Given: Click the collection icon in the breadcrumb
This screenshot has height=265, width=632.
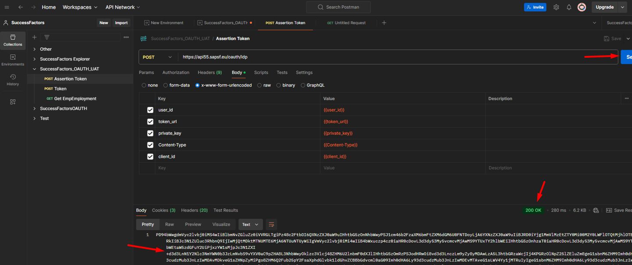Looking at the screenshot, I should (x=143, y=38).
